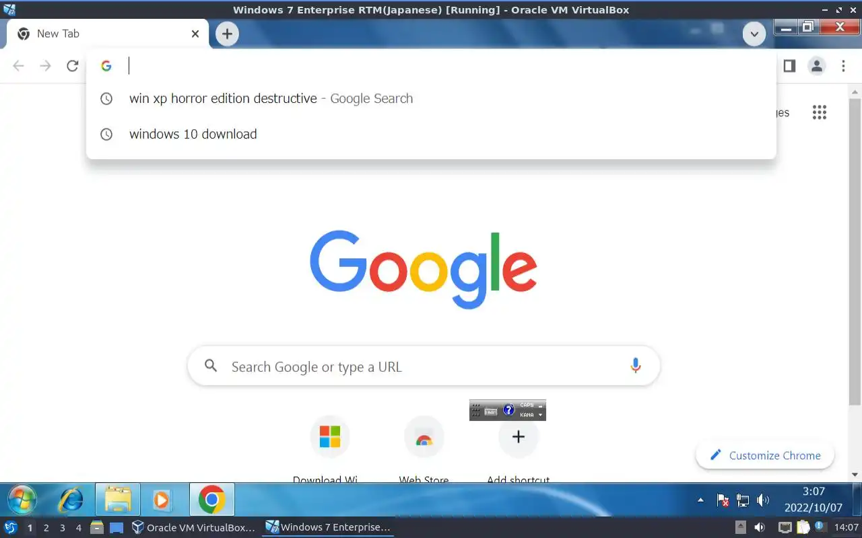Click the page scrollbar down arrow
The height and width of the screenshot is (538, 862).
[x=854, y=475]
